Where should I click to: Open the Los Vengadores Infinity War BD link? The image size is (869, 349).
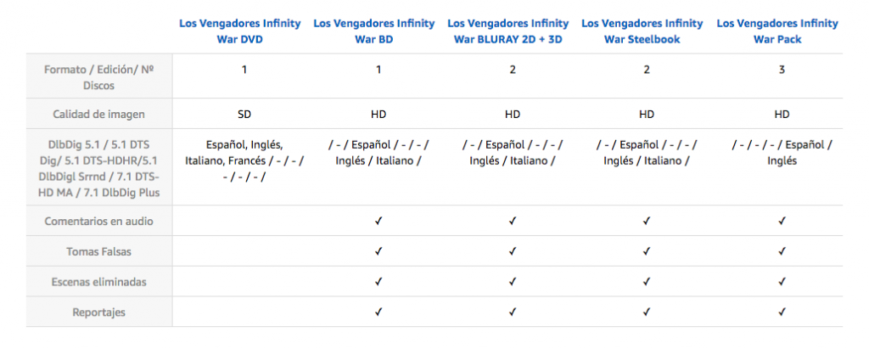(x=373, y=31)
